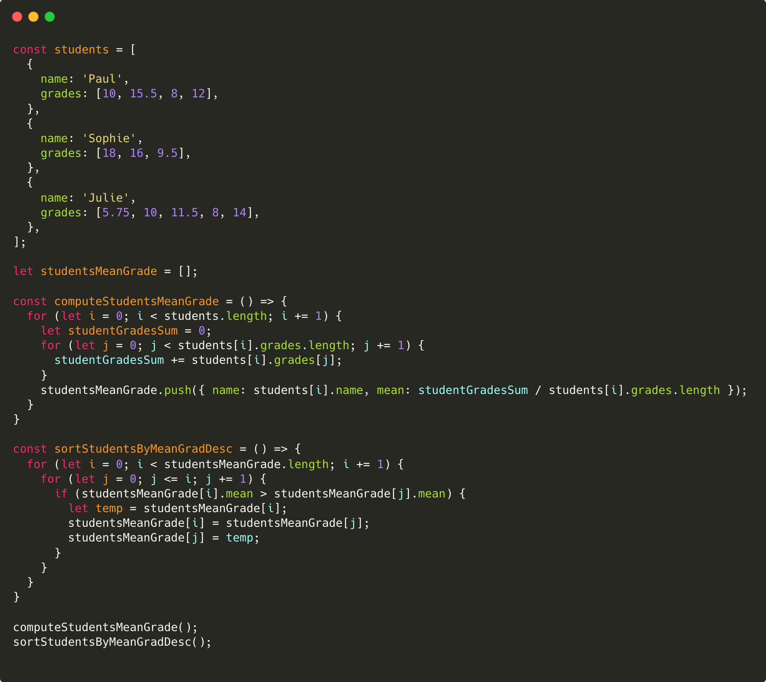Image resolution: width=766 pixels, height=682 pixels.
Task: Click the push method call
Action: point(178,390)
